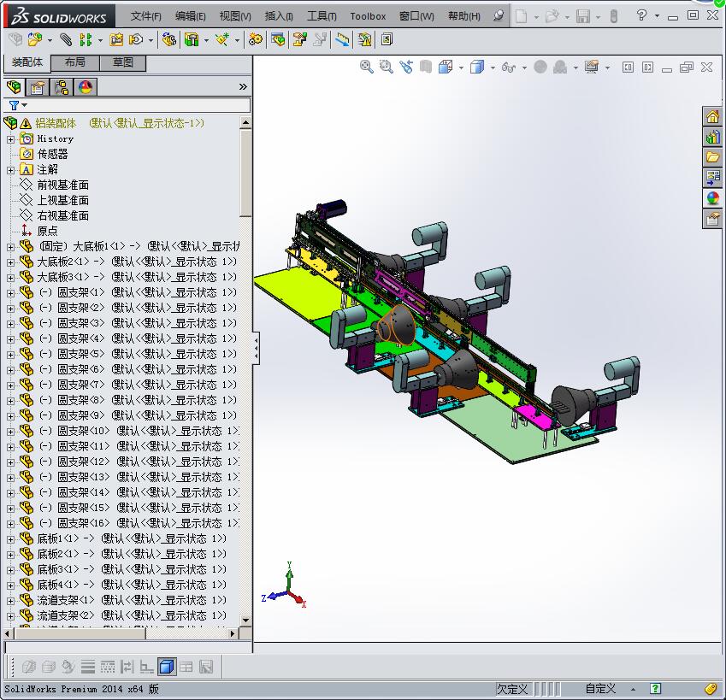726x700 pixels.
Task: Switch to the 布局 tab
Action: click(x=75, y=63)
